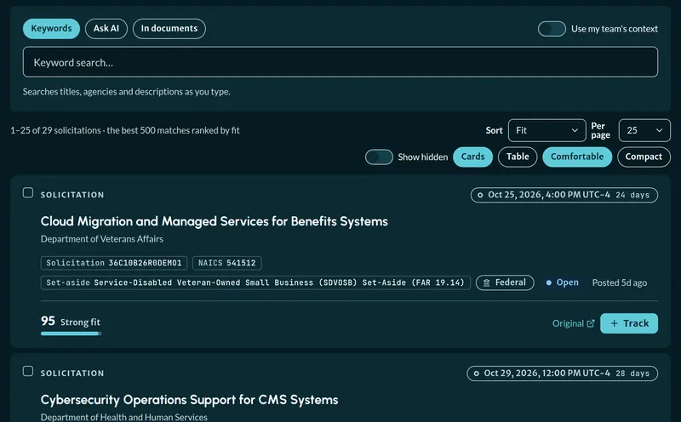Screen dimensions: 681x422
Task: Check the Cybersecurity Operations solicitation checkbox
Action: (28, 371)
